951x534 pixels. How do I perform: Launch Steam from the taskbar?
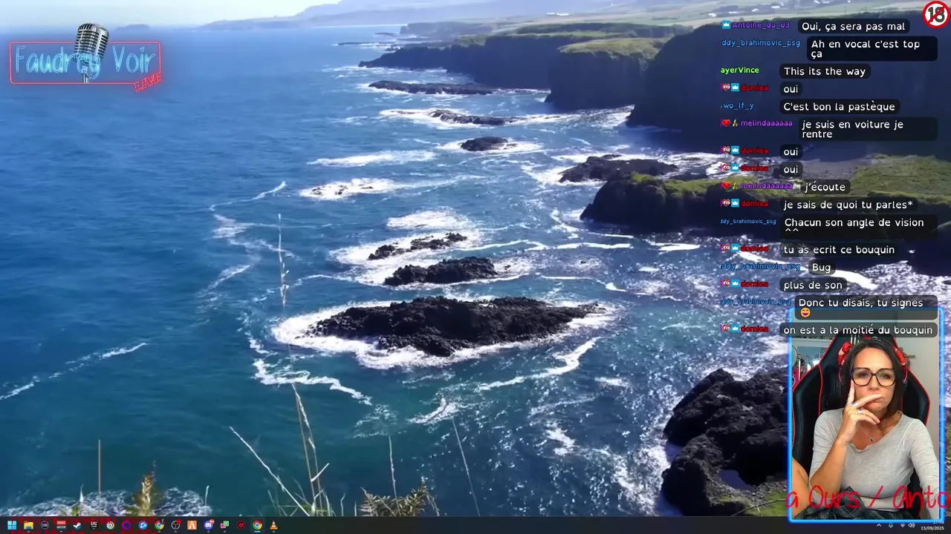click(77, 525)
